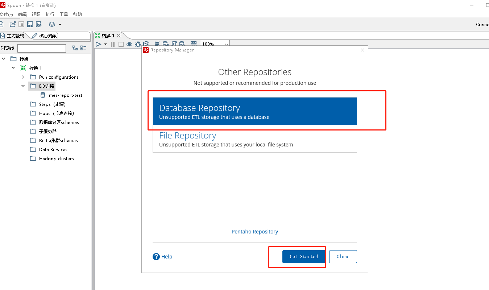Click the replay transformation icon
Image resolution: width=489 pixels, height=290 pixels.
click(146, 44)
